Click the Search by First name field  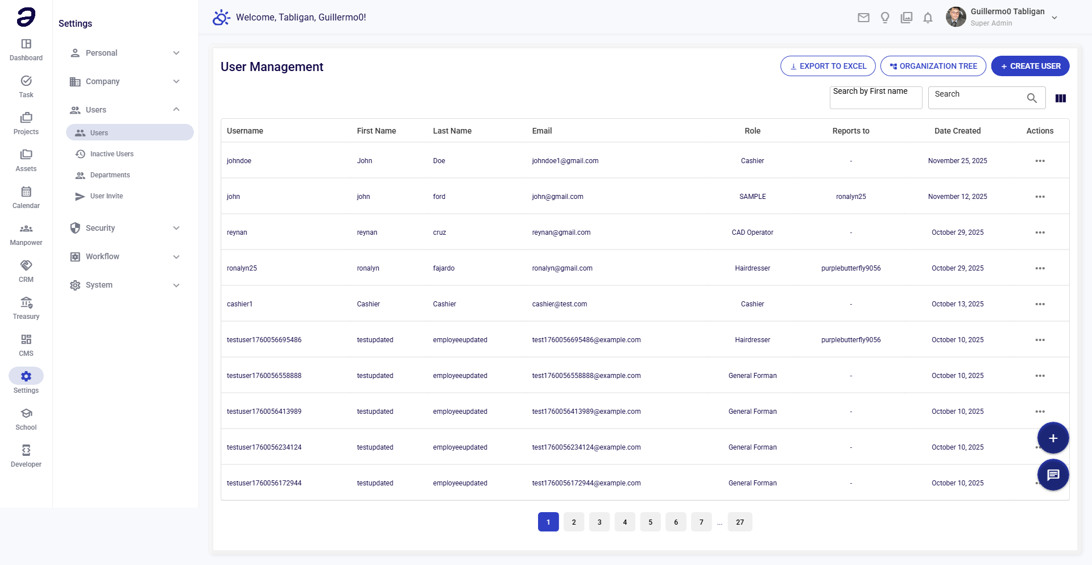tap(875, 97)
